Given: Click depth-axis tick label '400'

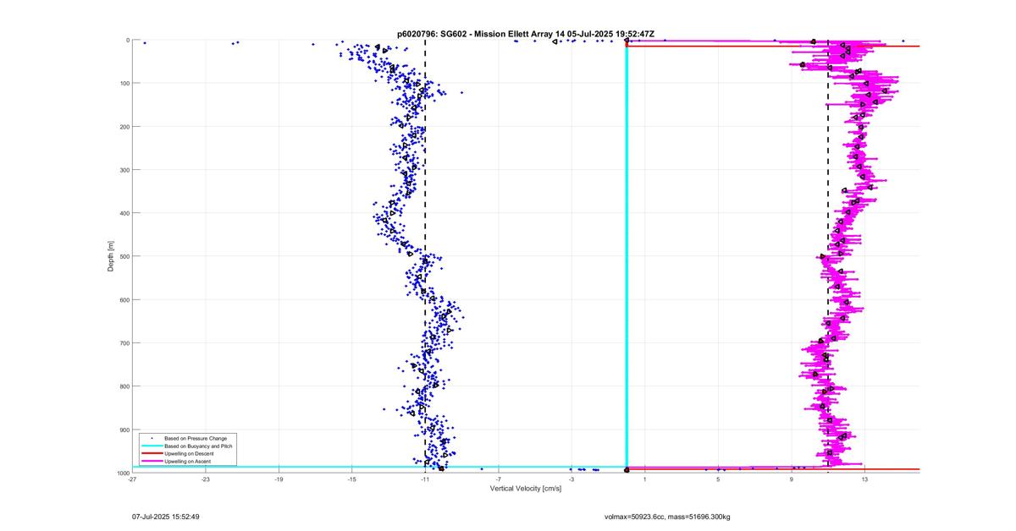Looking at the screenshot, I should 124,213.
